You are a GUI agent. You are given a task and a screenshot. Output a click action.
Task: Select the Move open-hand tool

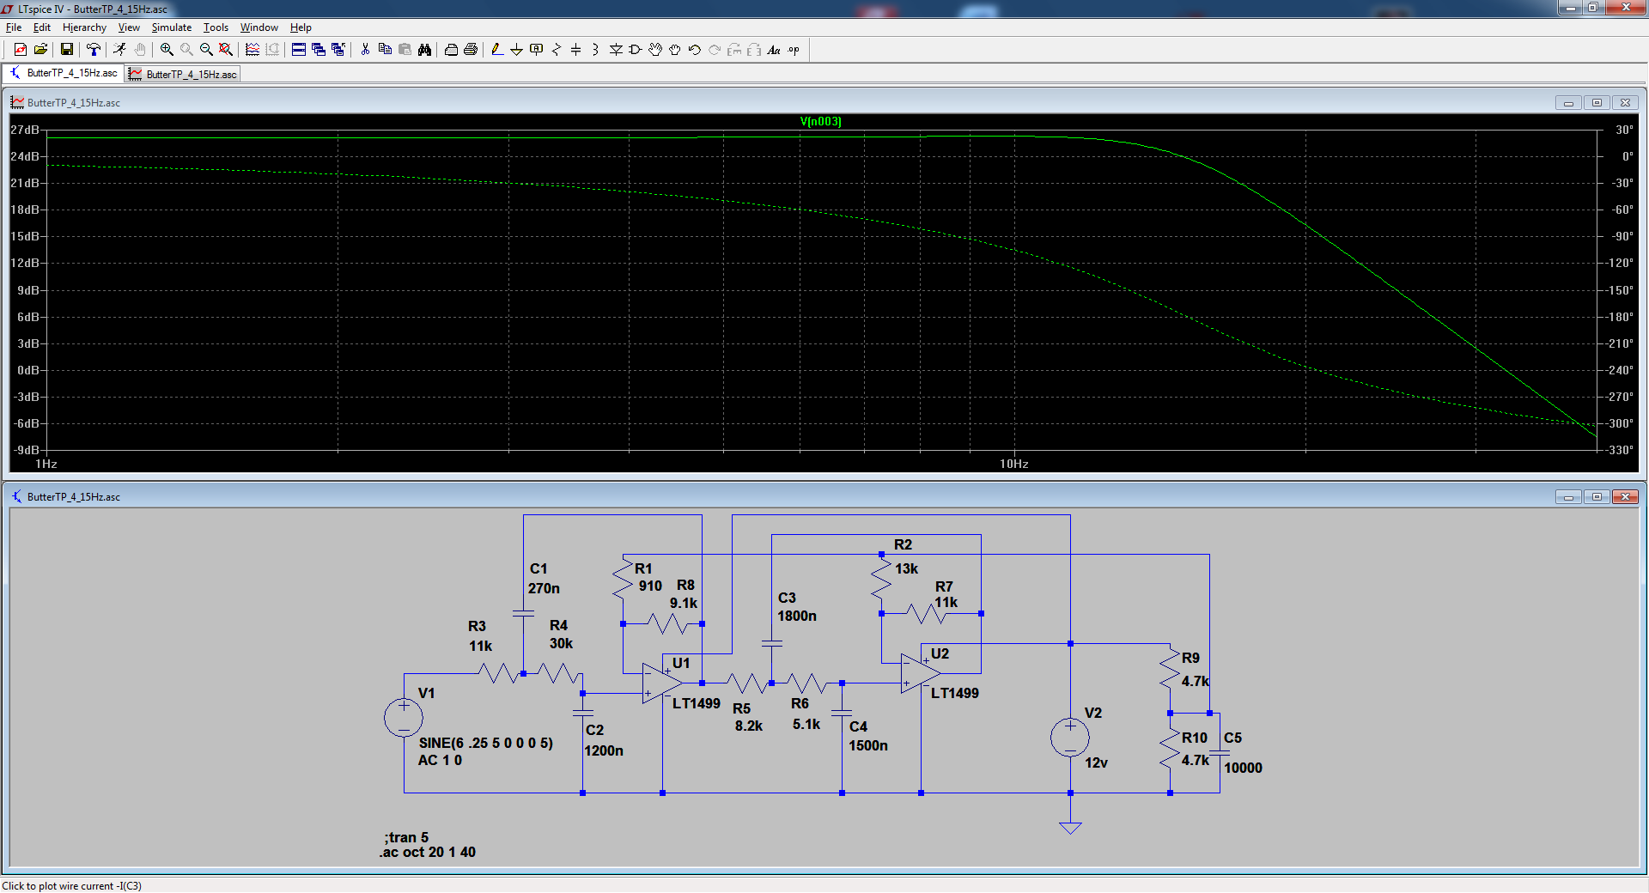click(x=655, y=50)
